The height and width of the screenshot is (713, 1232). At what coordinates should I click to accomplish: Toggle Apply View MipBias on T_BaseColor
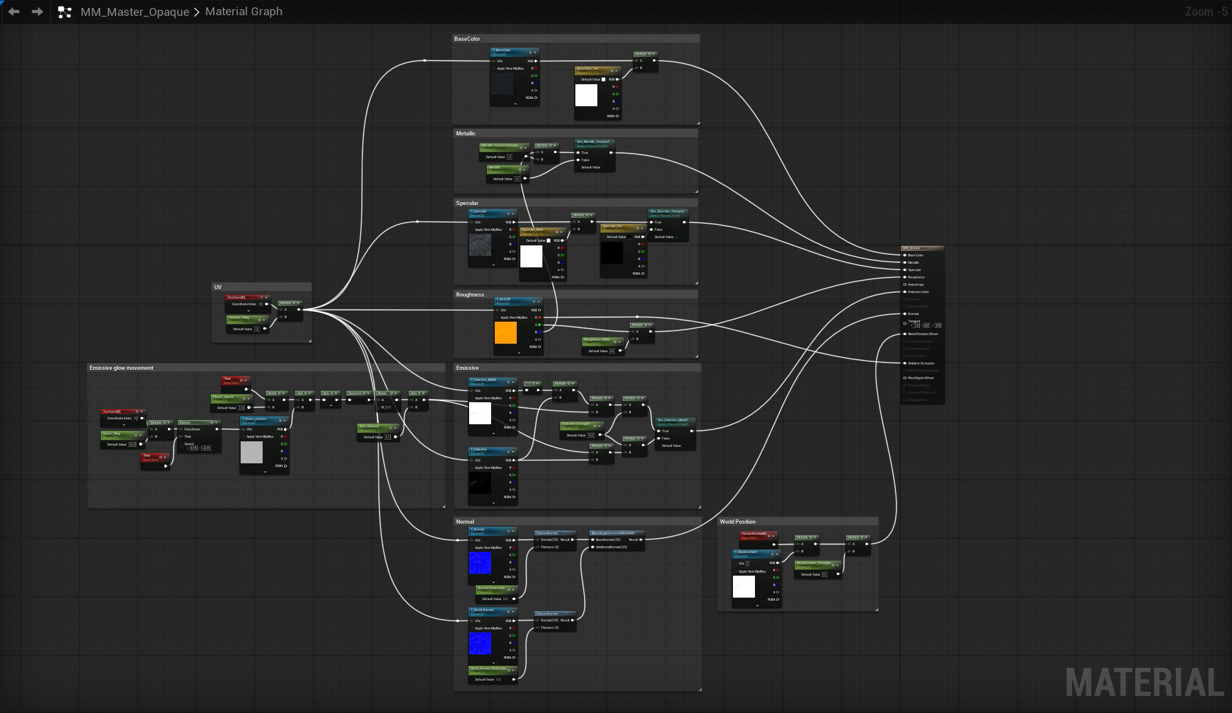tap(494, 68)
